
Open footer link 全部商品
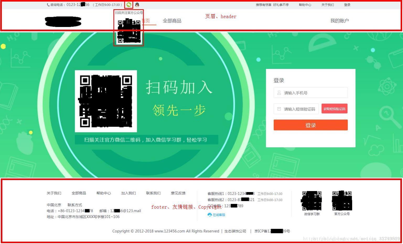tap(79, 193)
